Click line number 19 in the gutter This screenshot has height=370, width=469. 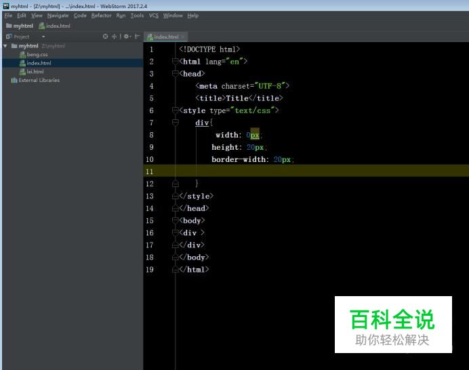click(150, 270)
